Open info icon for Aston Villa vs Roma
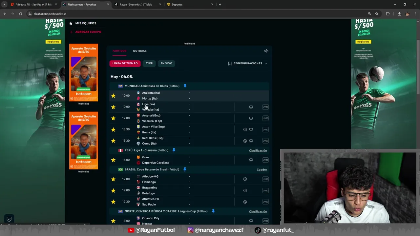 245,129
